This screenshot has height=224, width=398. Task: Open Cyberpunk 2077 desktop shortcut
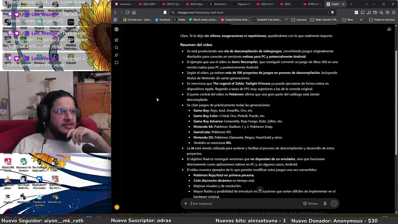coord(55,164)
